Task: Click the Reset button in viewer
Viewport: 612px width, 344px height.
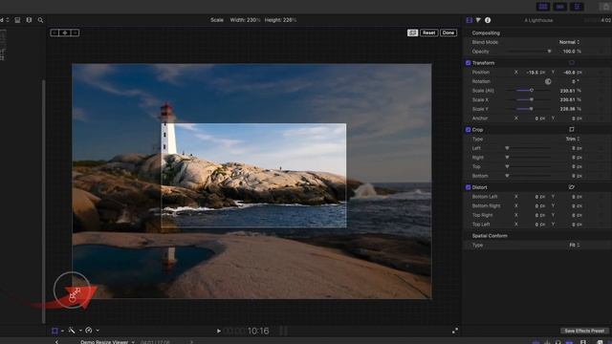Action: coord(428,32)
